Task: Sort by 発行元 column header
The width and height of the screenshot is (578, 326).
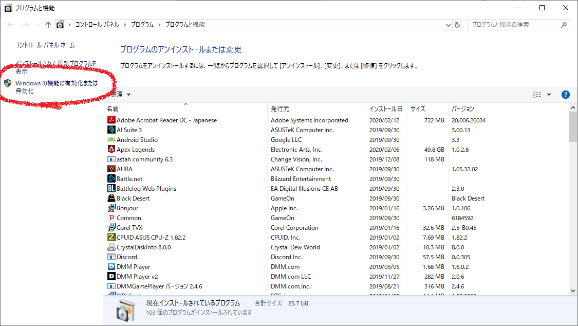Action: [316, 109]
